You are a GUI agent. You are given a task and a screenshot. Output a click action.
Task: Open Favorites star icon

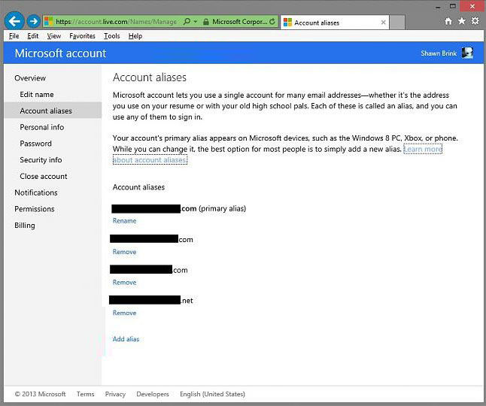(x=461, y=21)
